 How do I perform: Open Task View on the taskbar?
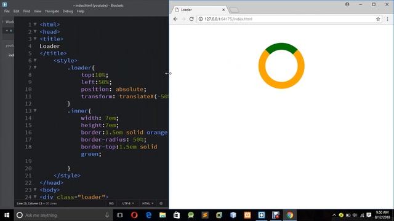pyautogui.click(x=120, y=215)
